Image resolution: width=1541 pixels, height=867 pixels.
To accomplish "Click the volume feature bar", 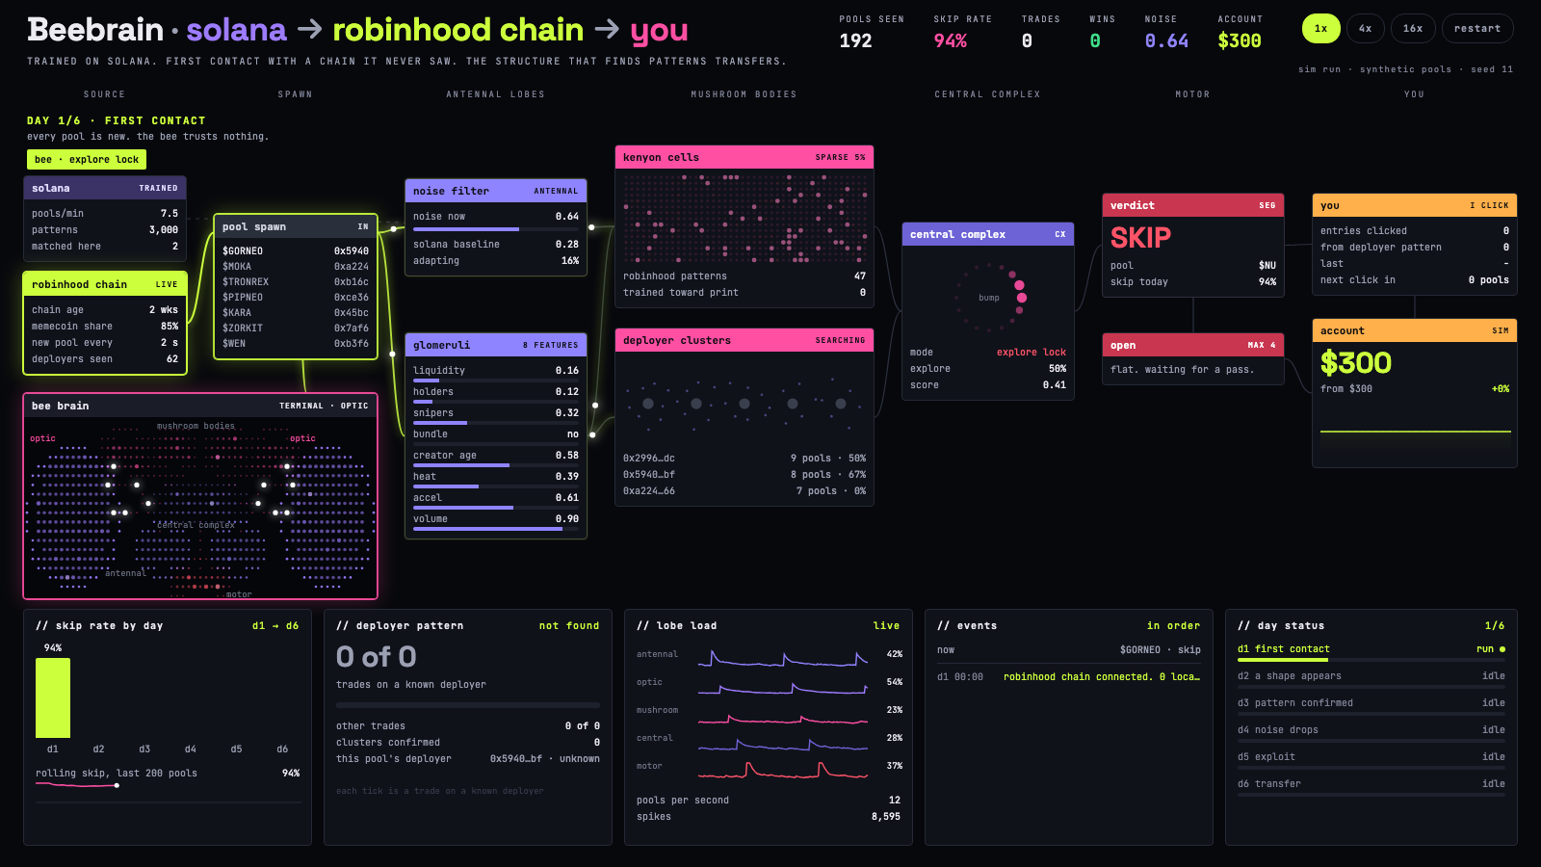I will [496, 529].
